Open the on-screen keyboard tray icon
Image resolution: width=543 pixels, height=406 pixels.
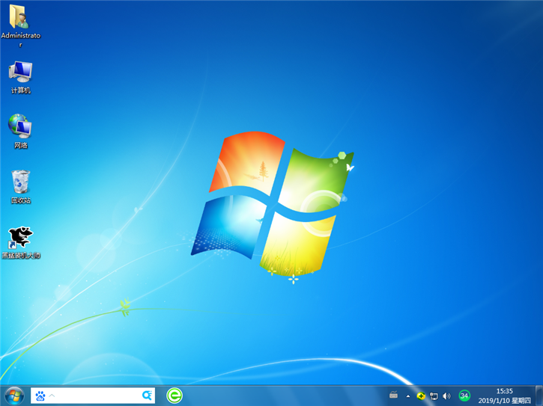coord(393,396)
